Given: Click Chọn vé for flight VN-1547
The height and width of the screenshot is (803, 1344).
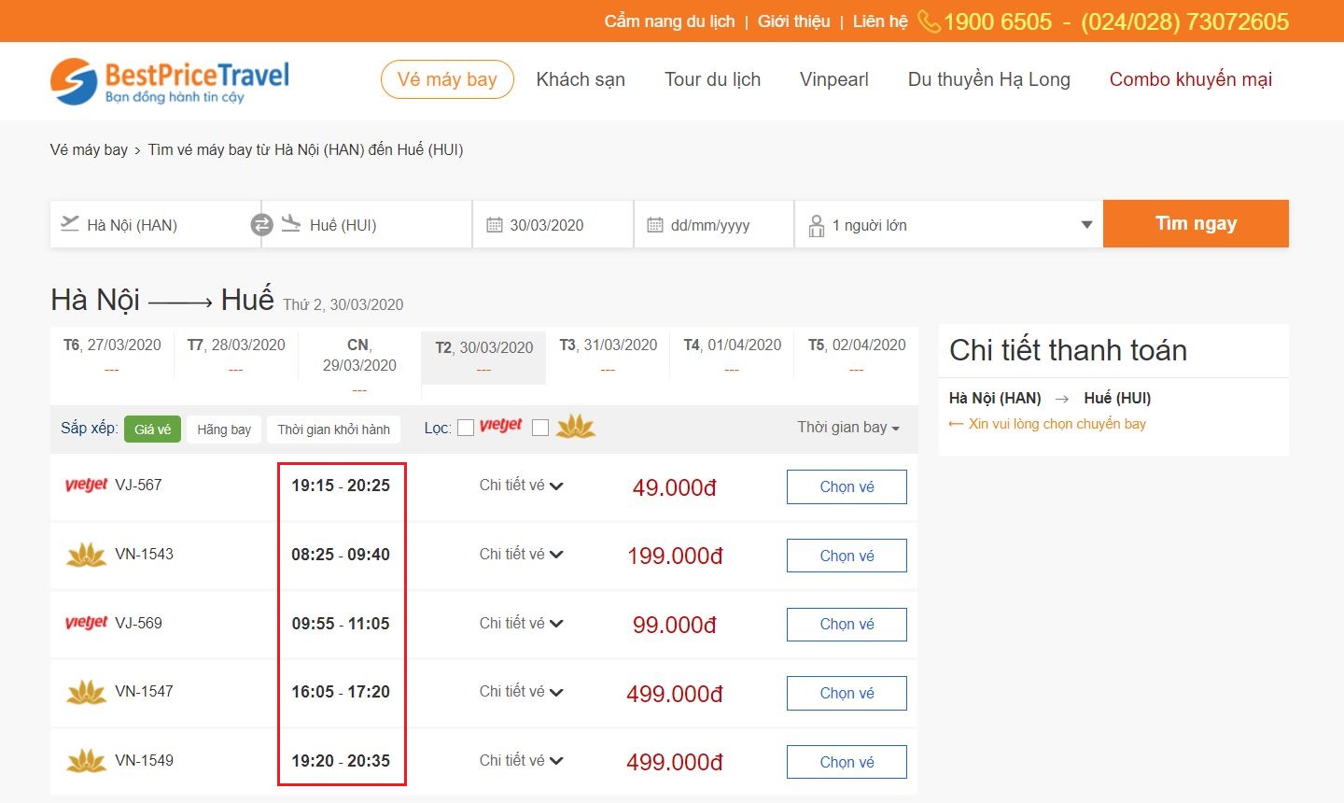Looking at the screenshot, I should [x=847, y=694].
